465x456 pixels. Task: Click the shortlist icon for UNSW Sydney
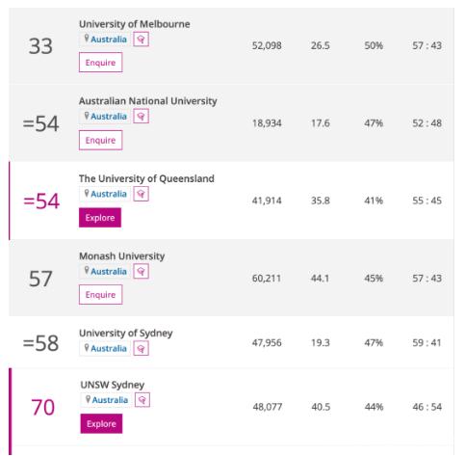coord(142,400)
